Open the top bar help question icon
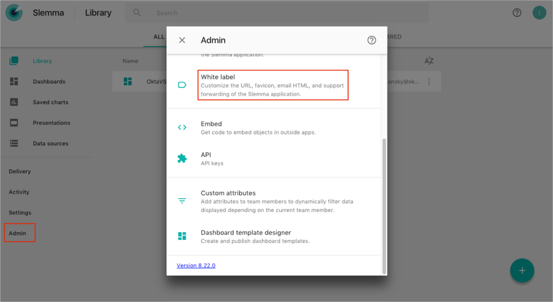 [x=517, y=13]
